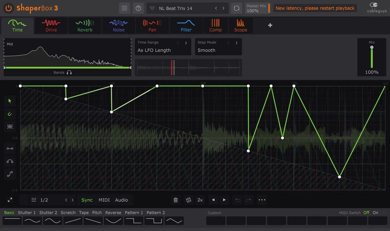Enable MIDI trigger mode
Image resolution: width=390 pixels, height=231 pixels.
[x=104, y=200]
